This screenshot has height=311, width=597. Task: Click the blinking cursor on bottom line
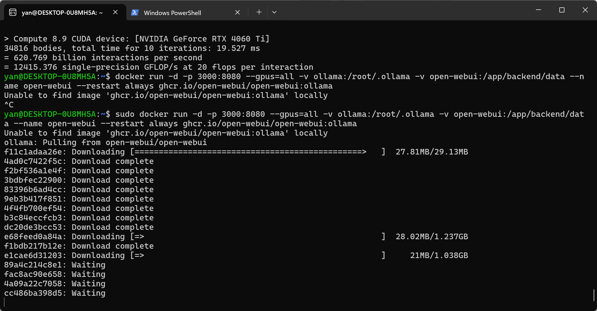point(5,302)
